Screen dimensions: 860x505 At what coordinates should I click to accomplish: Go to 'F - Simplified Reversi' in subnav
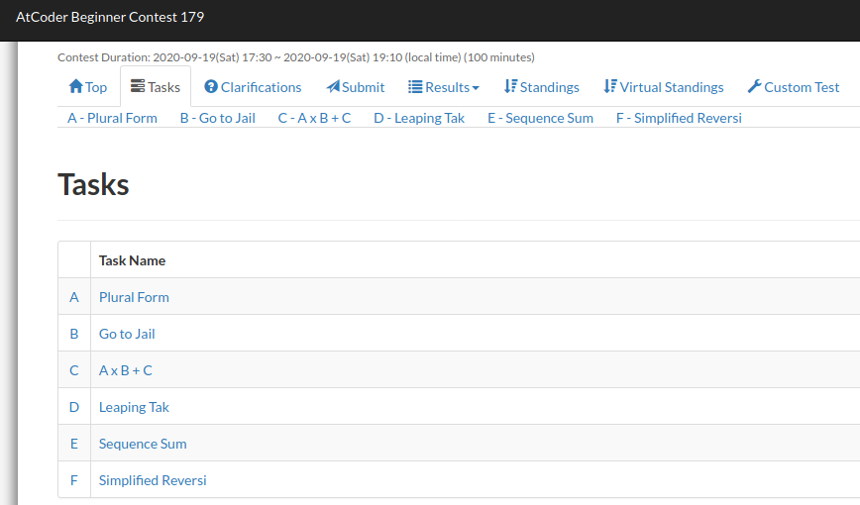679,118
